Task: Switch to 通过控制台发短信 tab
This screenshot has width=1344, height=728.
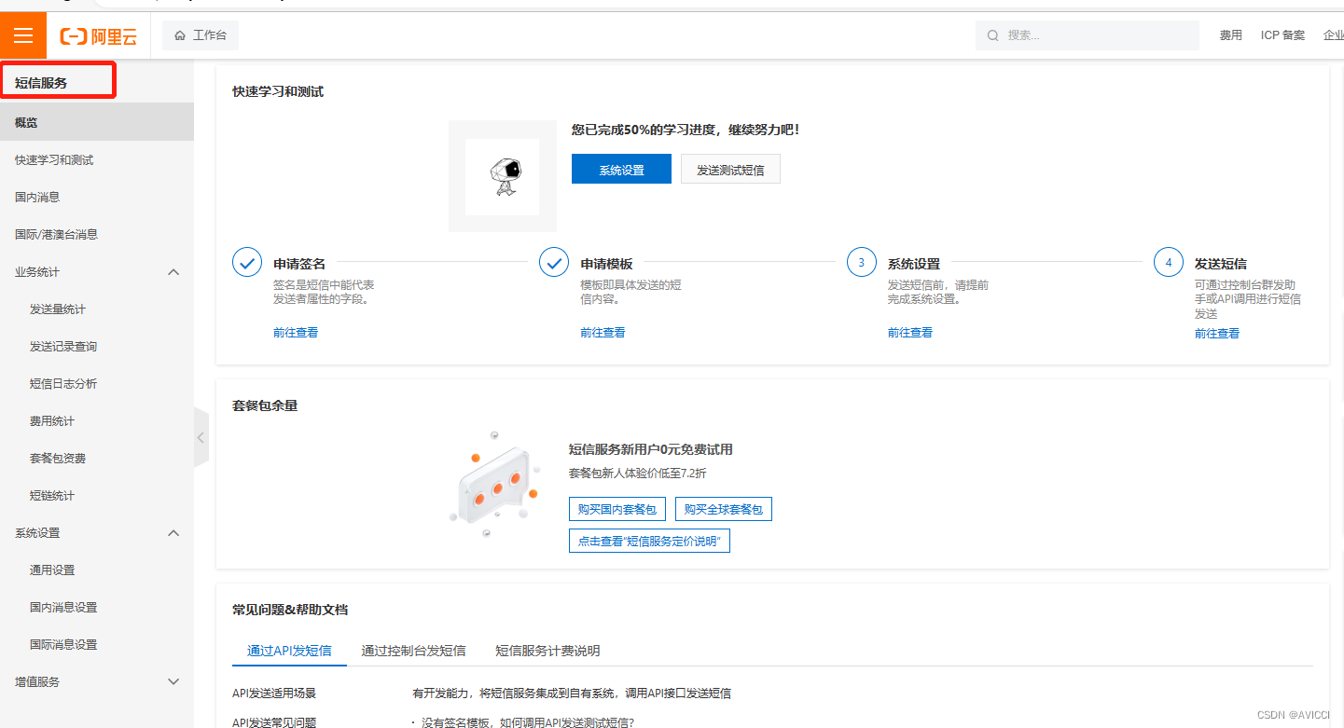Action: tap(413, 651)
